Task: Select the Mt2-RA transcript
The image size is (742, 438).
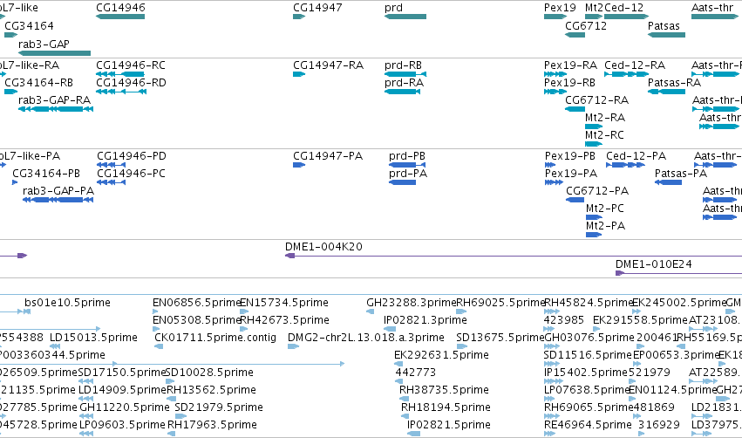Action: [594, 127]
